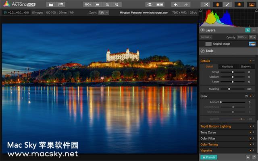
Task: Click the Vignette section title
Action: click(x=206, y=151)
